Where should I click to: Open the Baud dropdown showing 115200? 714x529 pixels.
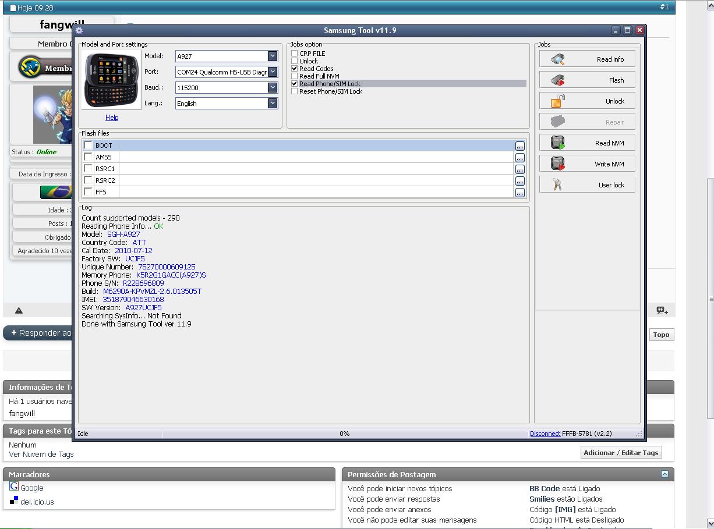coord(273,88)
